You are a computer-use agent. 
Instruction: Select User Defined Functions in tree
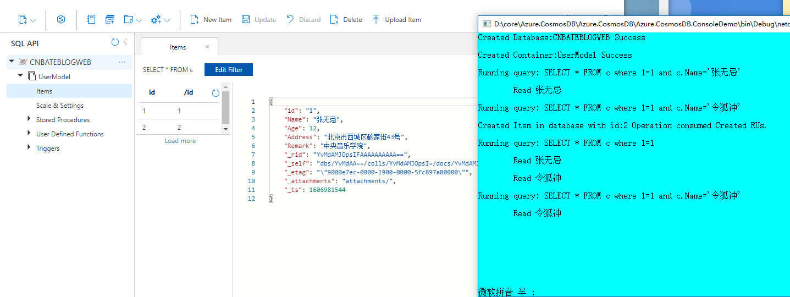click(70, 134)
